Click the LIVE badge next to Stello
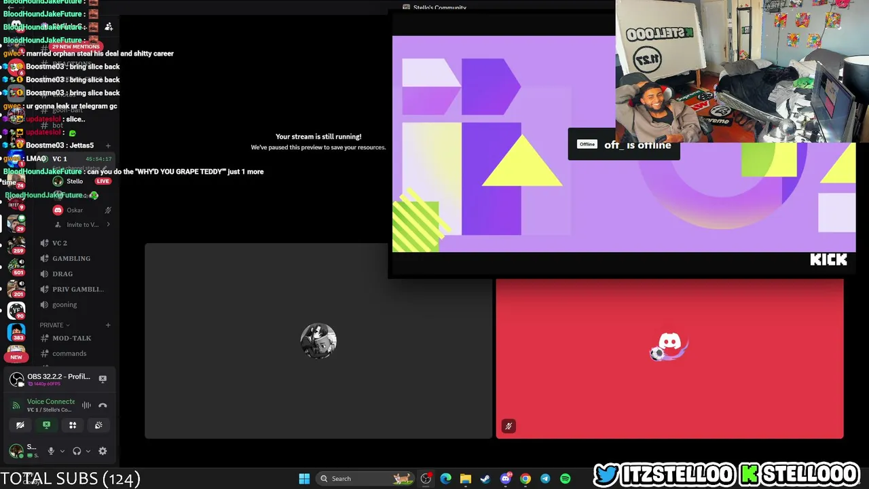Screen dimensions: 869x489 (x=103, y=181)
